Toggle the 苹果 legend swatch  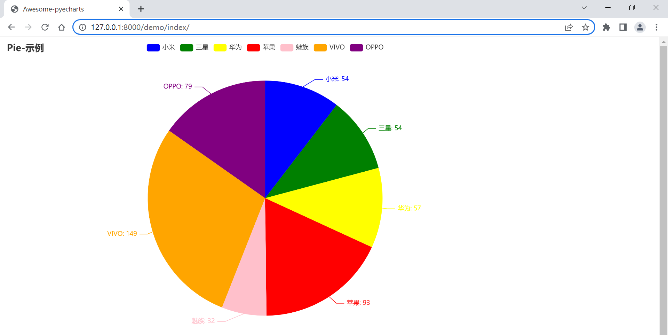[253, 47]
